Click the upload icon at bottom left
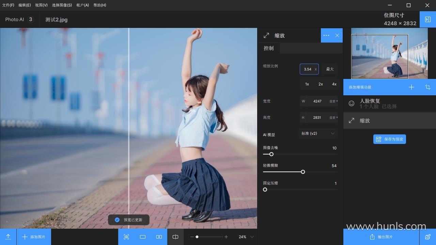 (x=8, y=237)
